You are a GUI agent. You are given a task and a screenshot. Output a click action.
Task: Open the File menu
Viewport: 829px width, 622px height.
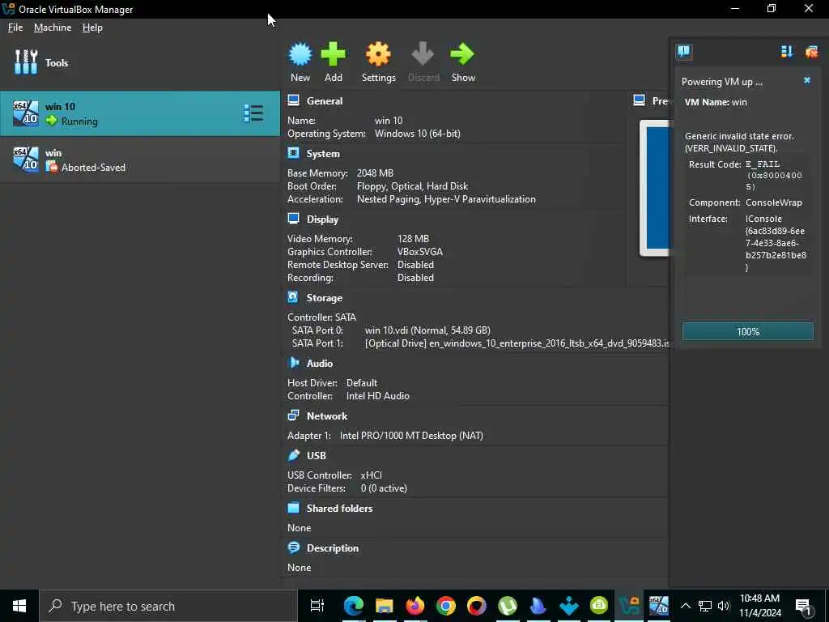[15, 28]
